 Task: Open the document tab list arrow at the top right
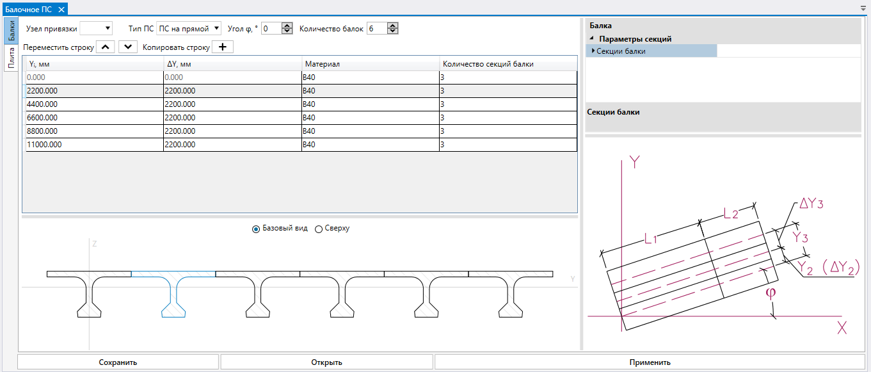[x=864, y=9]
